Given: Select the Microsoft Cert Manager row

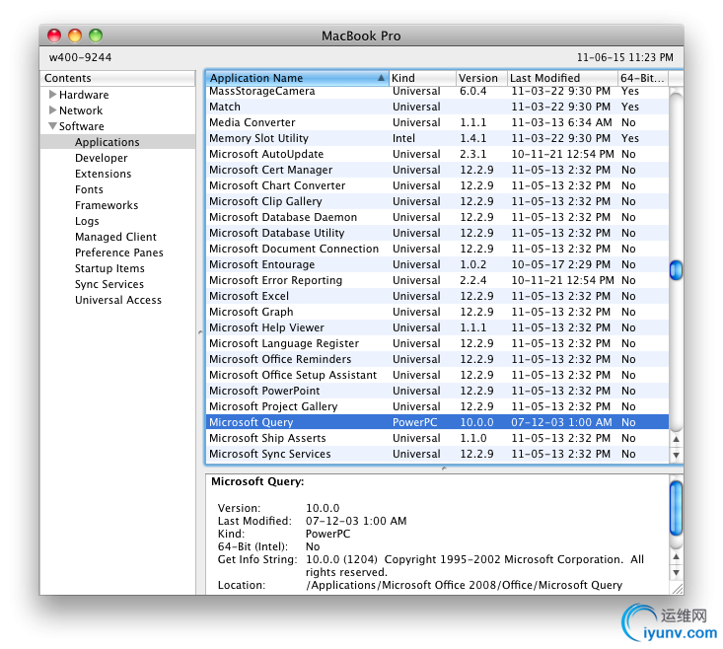Looking at the screenshot, I should 437,170.
